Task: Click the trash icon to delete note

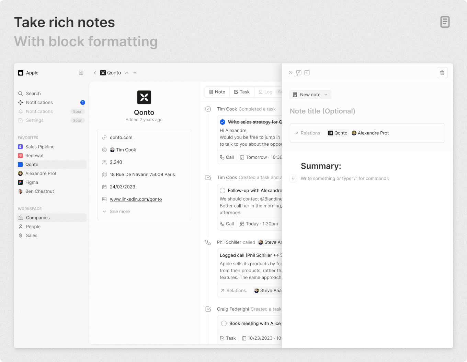Action: point(442,73)
